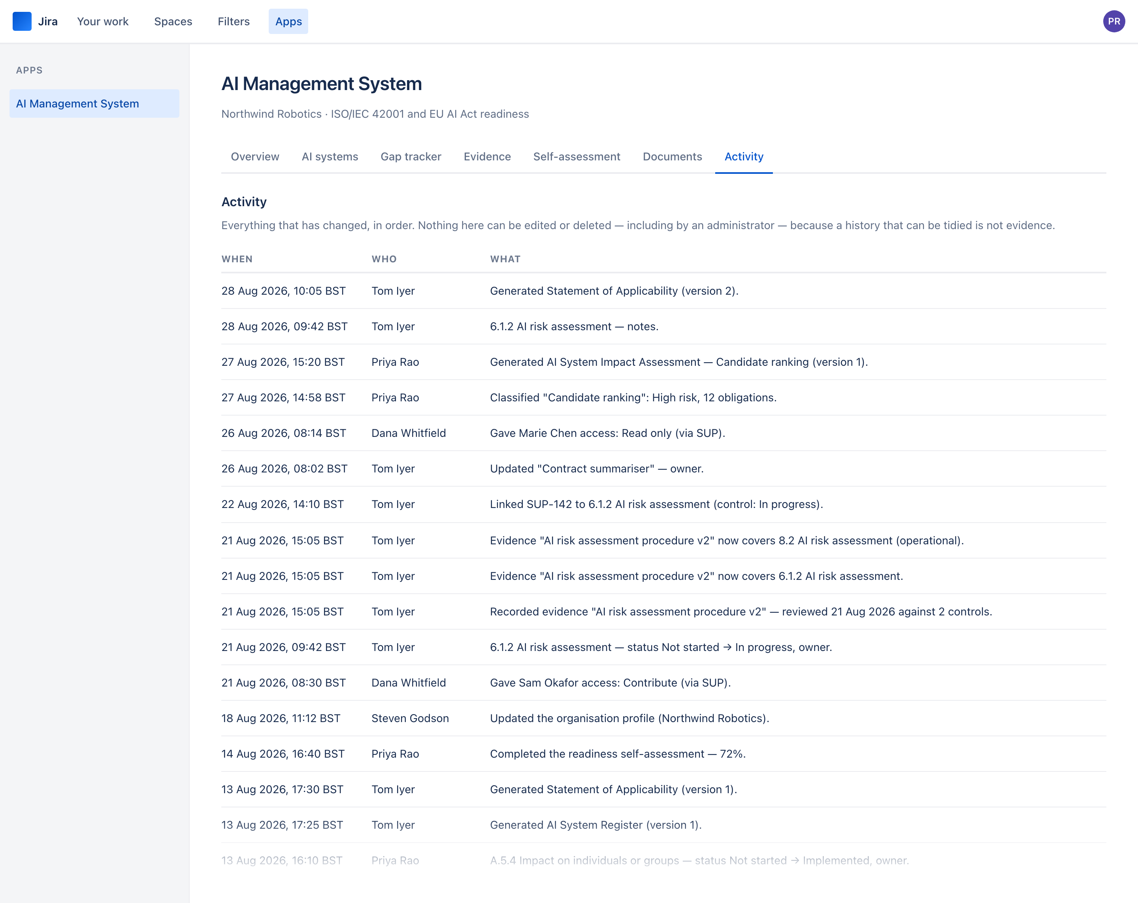Click the "22 Aug 2026, 14:10 BST" timestamp

tap(283, 504)
